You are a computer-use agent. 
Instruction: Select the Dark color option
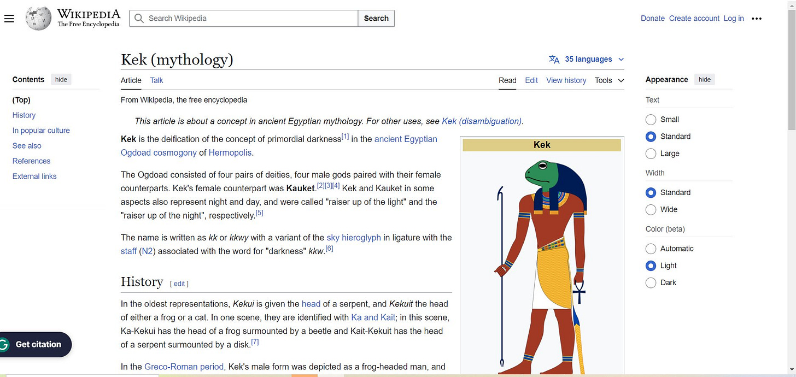(x=651, y=282)
